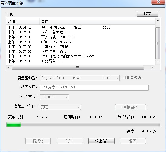The height and width of the screenshot is (152, 166).
Task: Click the 保存 button
Action: coord(147,14)
